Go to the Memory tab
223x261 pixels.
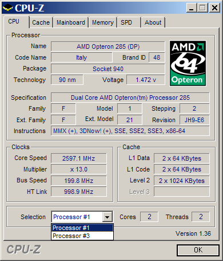103,22
